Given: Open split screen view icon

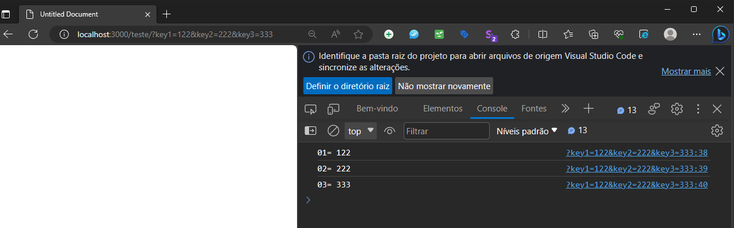Looking at the screenshot, I should tap(543, 34).
